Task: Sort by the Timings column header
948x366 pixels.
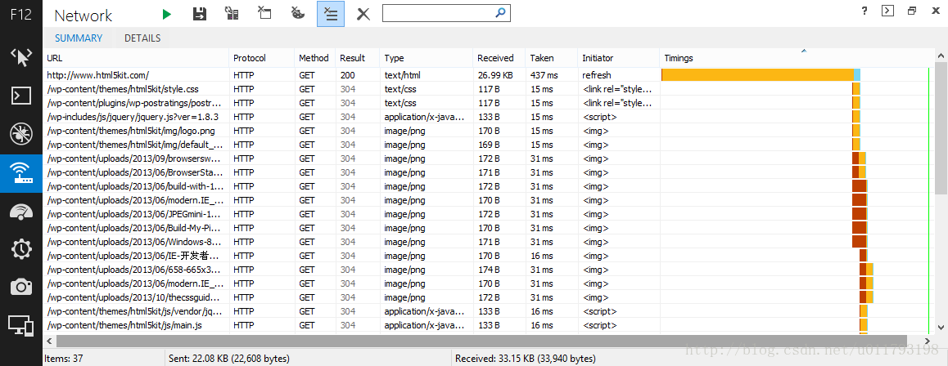Action: click(795, 59)
